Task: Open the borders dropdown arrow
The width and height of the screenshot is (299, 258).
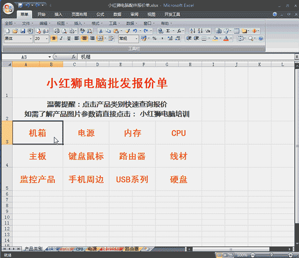Action: (x=209, y=39)
